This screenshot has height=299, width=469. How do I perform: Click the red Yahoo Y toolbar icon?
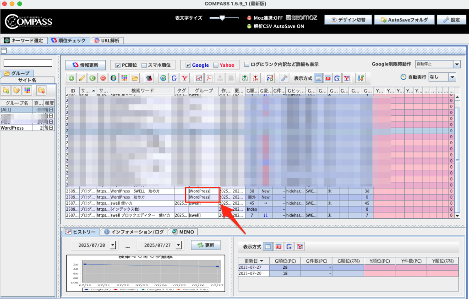[x=185, y=78]
